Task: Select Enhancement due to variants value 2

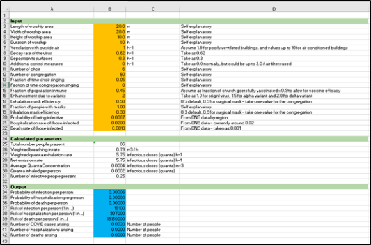Action: click(x=110, y=96)
